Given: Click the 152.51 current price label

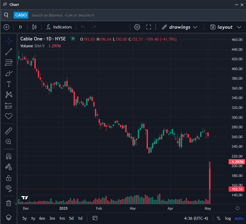Looking at the screenshot, I should point(237,189).
